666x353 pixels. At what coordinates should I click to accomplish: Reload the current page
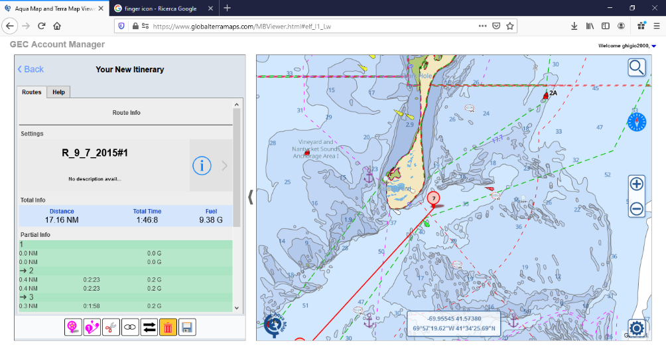(x=41, y=26)
